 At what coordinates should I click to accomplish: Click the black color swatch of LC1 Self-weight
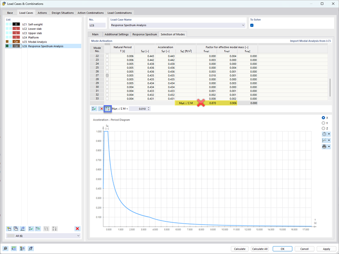point(16,24)
